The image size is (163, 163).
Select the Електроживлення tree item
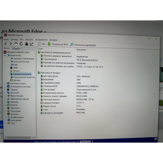(x=21, y=74)
